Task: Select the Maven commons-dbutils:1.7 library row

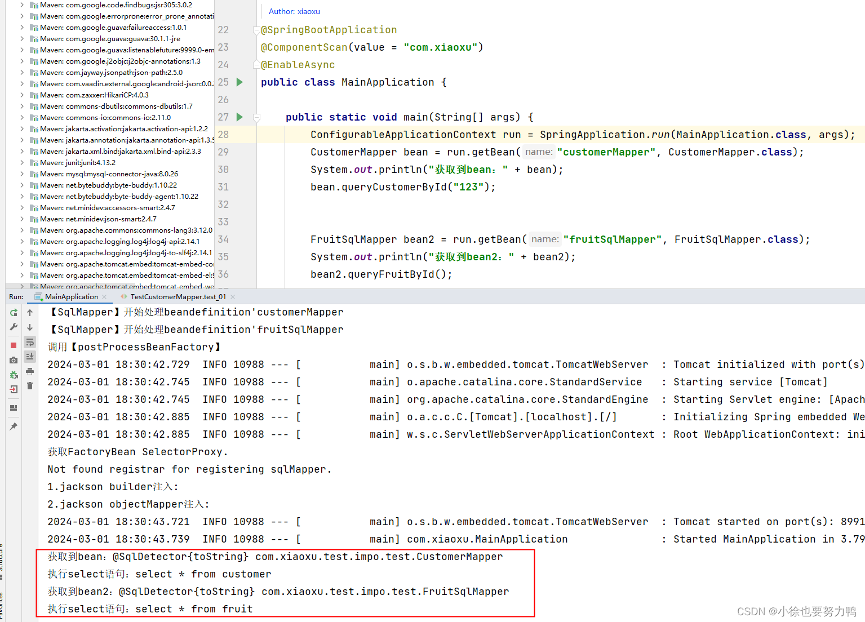Action: click(110, 106)
